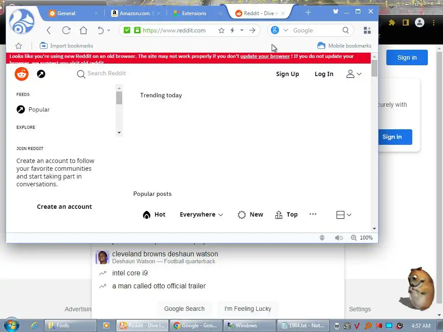The image size is (443, 332).
Task: Click the reddit.com URL field
Action: click(174, 30)
